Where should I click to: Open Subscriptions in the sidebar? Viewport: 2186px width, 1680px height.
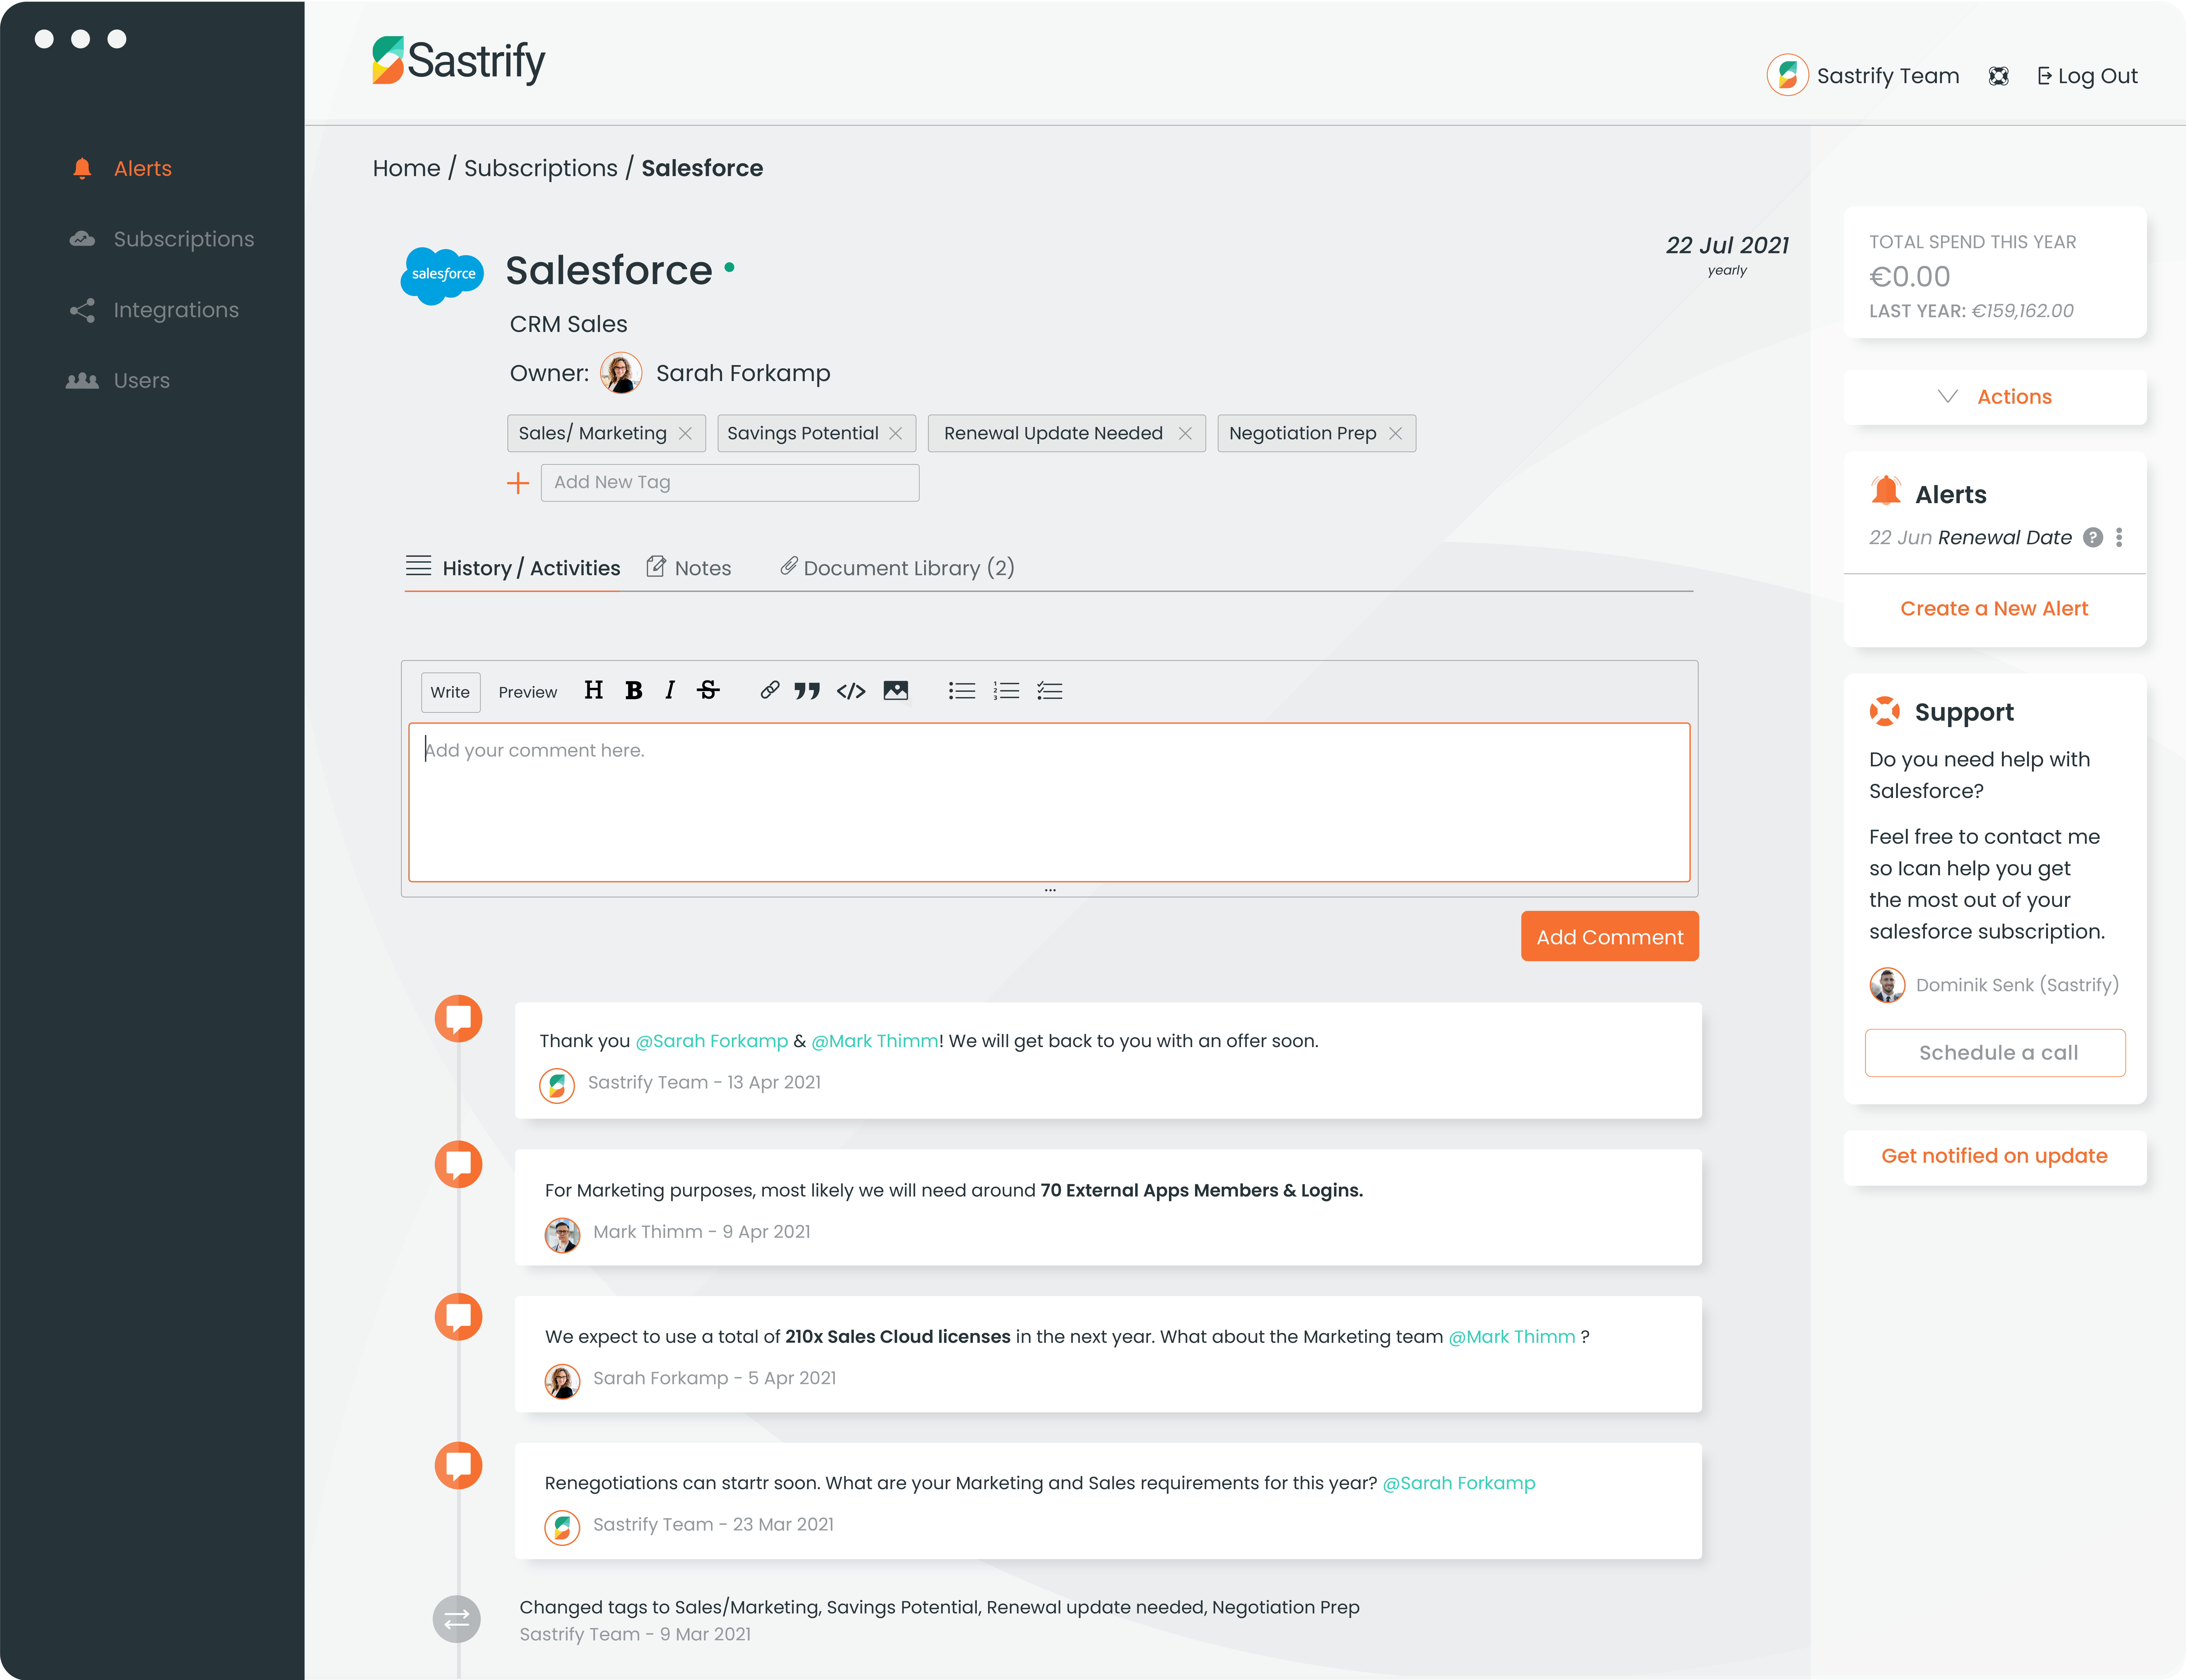(x=184, y=239)
